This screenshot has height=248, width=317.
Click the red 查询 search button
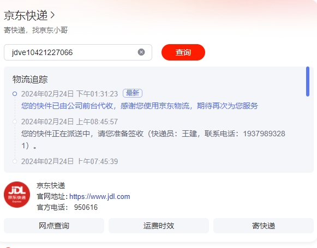click(x=183, y=52)
